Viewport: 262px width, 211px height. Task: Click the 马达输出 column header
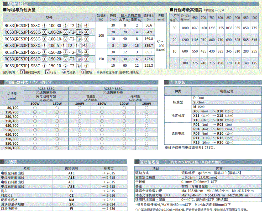click(x=101, y=18)
